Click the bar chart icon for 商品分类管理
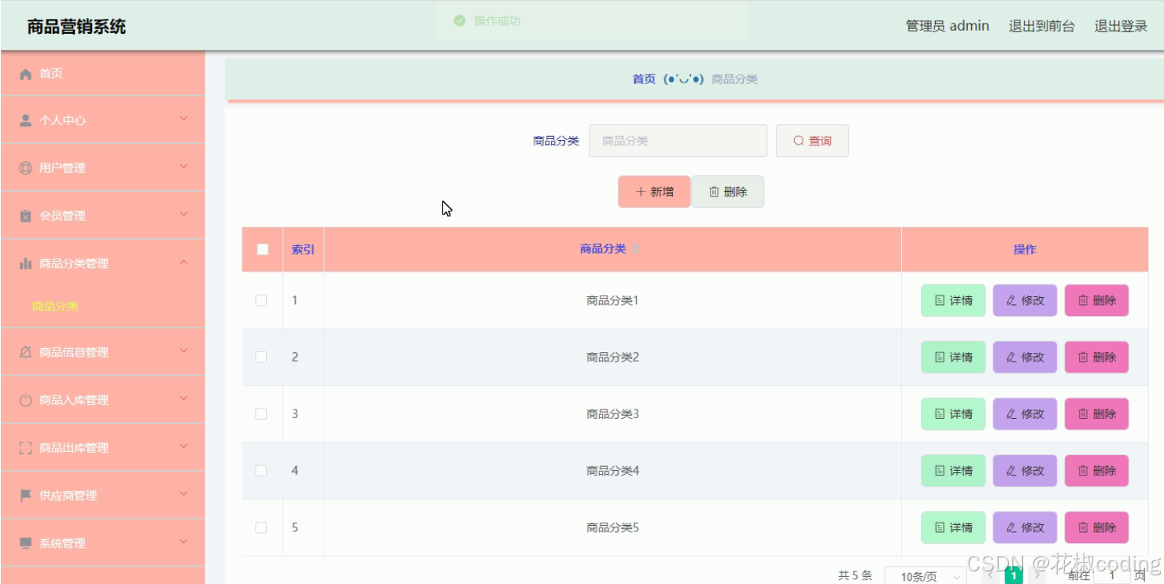The image size is (1164, 584). pos(25,264)
